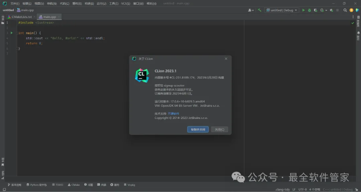Open the Database tool window on right strip
Image resolution: width=361 pixels, height=192 pixels.
pyautogui.click(x=358, y=21)
